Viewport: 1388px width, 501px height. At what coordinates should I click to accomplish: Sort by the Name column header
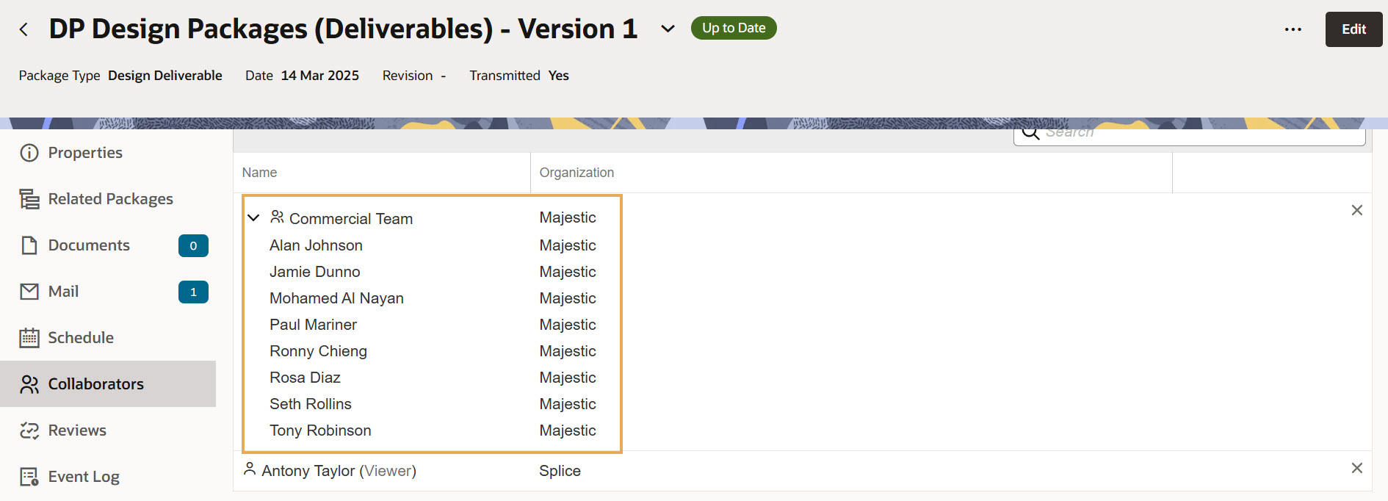pyautogui.click(x=260, y=173)
